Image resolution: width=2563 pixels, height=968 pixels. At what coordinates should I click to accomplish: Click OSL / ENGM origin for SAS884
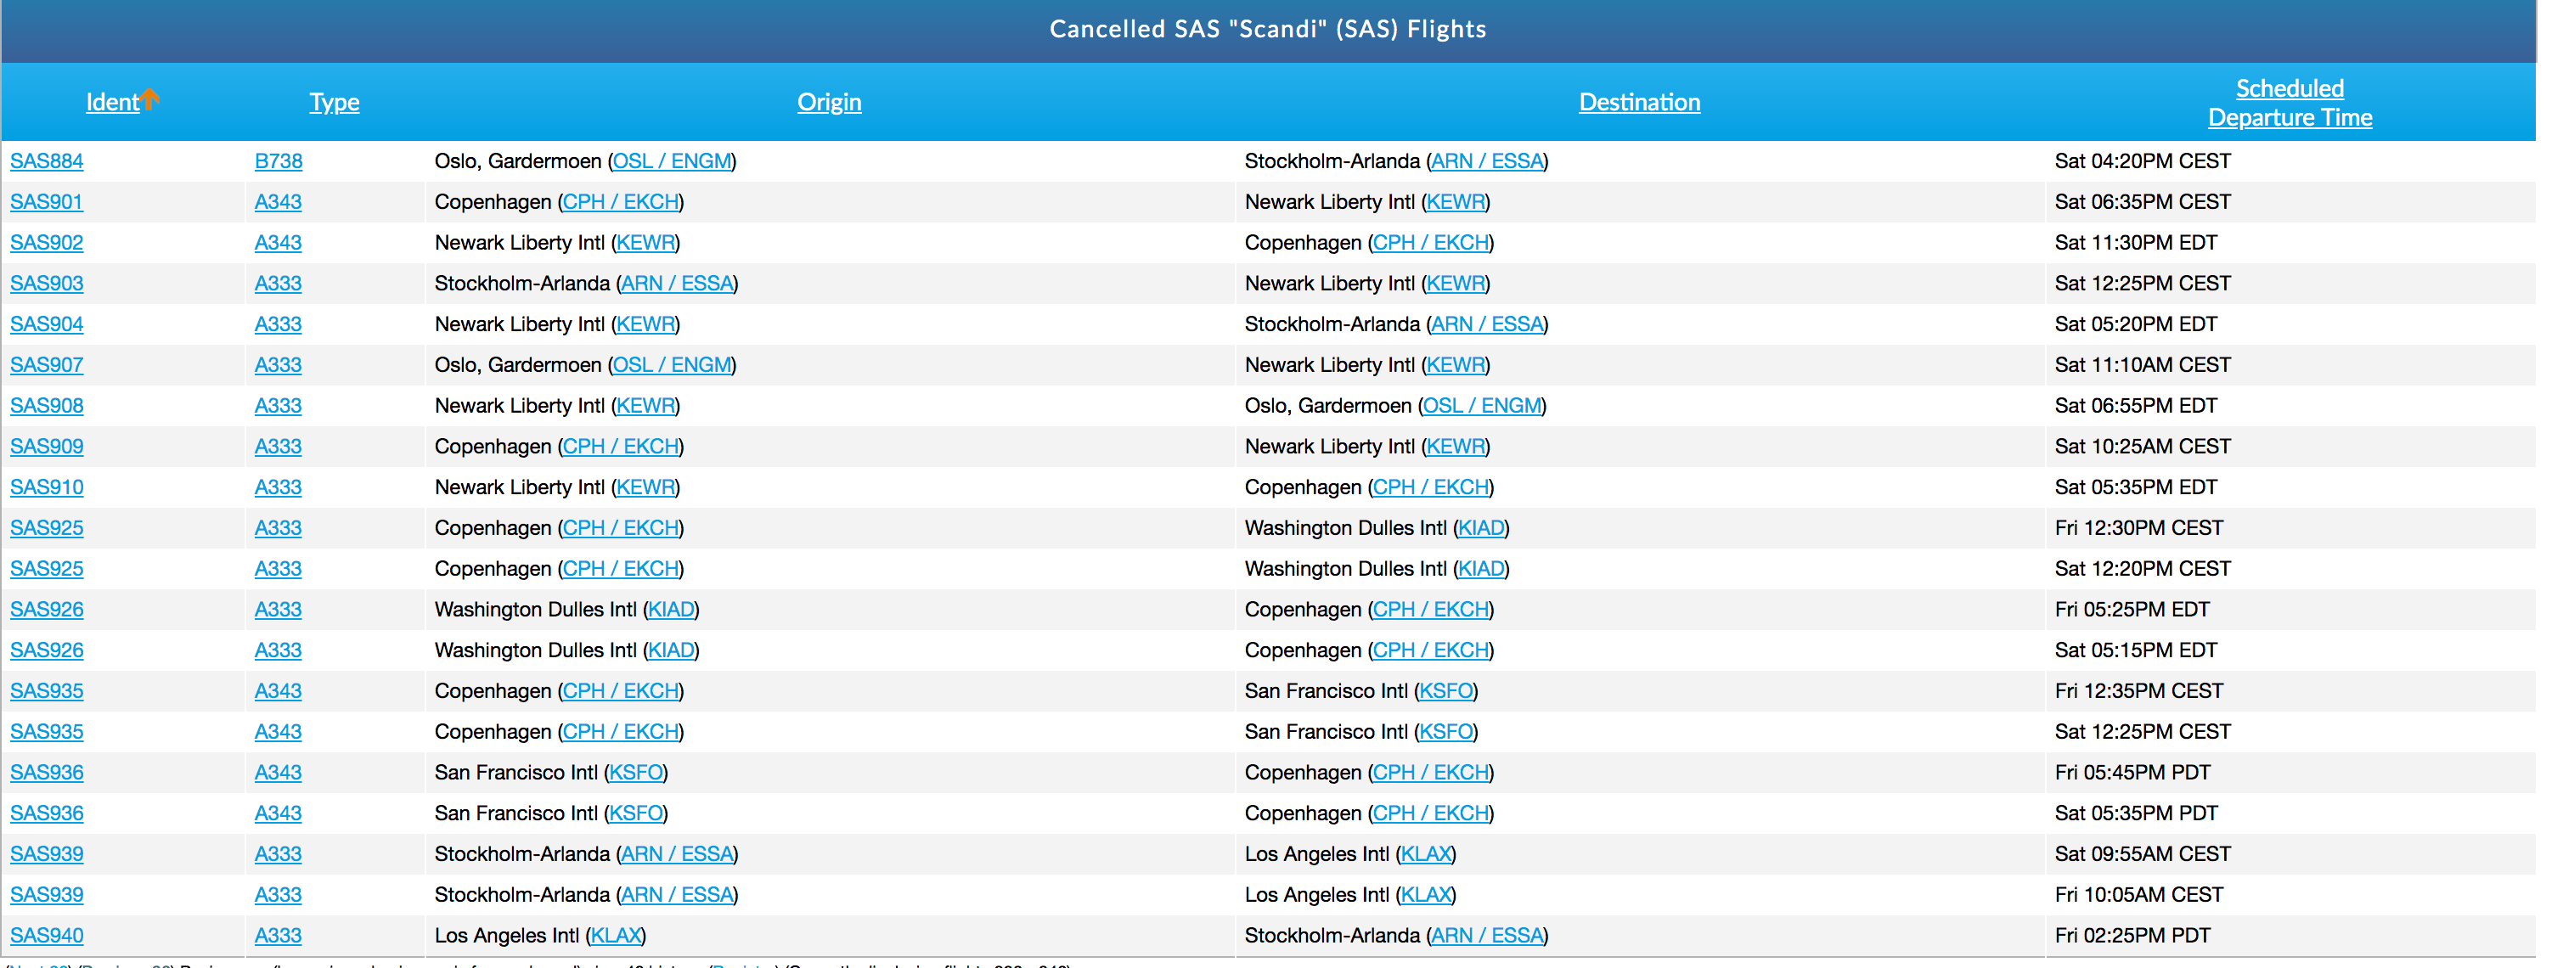pos(672,161)
